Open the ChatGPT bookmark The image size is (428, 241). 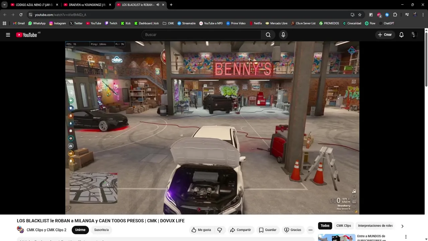tap(386, 23)
